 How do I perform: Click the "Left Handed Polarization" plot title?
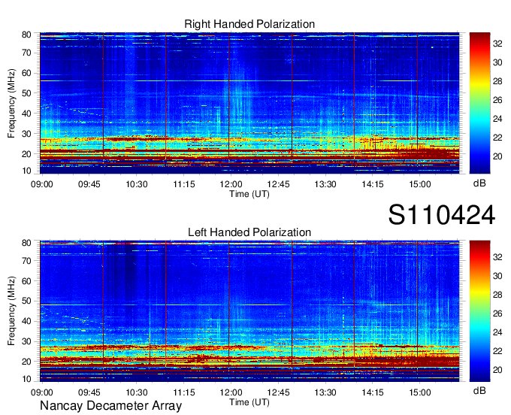click(249, 232)
